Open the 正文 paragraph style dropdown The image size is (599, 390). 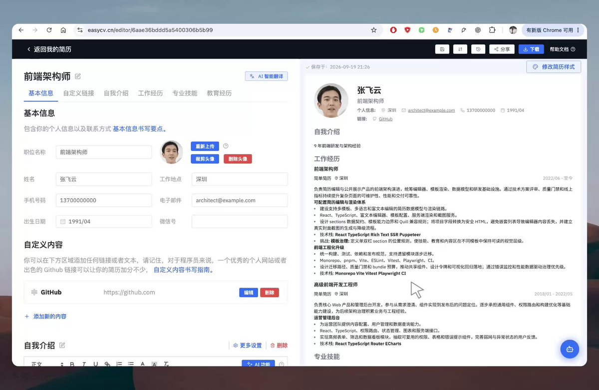(x=47, y=364)
